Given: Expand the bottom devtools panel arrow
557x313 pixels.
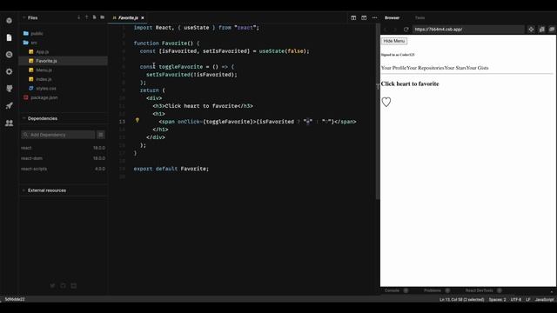Looking at the screenshot, I should [552, 291].
